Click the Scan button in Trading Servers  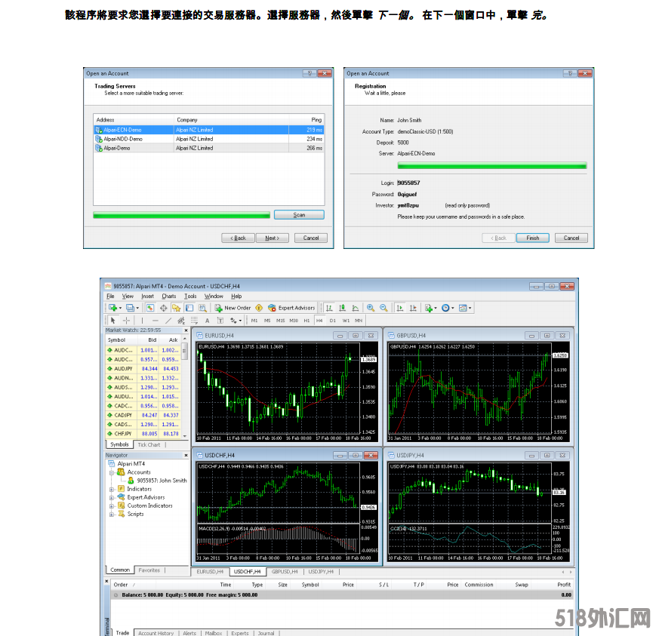pyautogui.click(x=299, y=215)
